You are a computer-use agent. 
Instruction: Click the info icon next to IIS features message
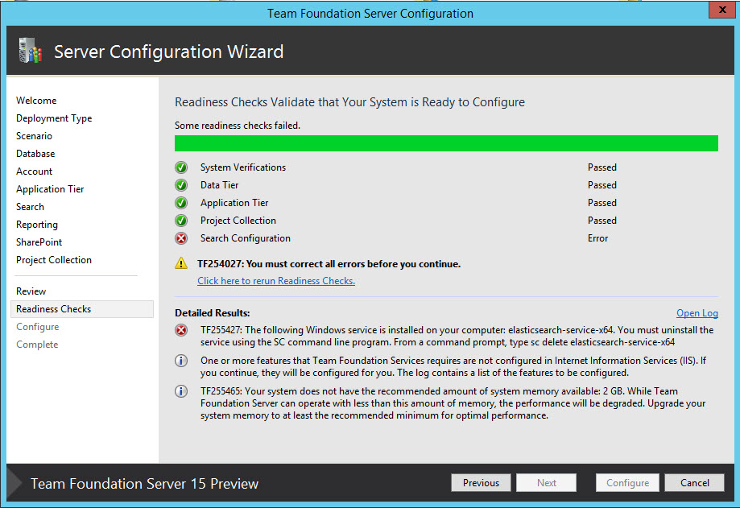(181, 361)
